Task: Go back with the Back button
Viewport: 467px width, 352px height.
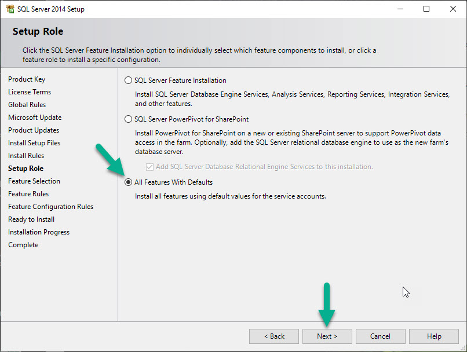Action: click(274, 336)
